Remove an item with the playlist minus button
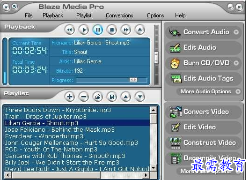Image resolution: width=249 pixels, height=180 pixels. click(84, 97)
